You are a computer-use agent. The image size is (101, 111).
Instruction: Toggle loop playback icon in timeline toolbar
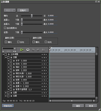28,50
